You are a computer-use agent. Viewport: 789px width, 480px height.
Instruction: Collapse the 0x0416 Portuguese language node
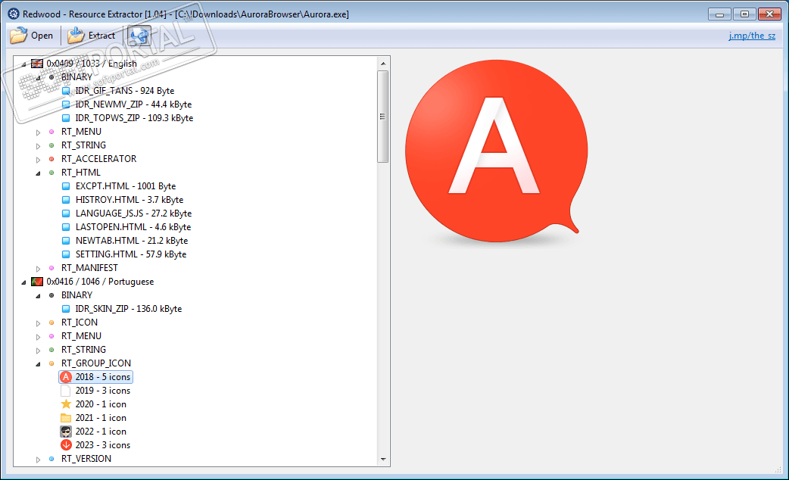click(x=23, y=282)
